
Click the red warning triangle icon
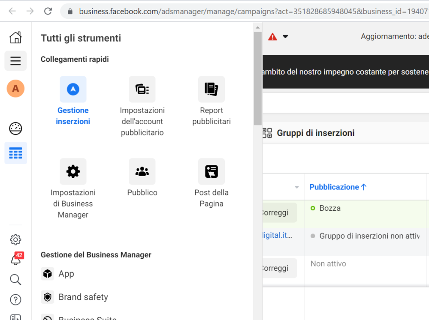pos(272,36)
